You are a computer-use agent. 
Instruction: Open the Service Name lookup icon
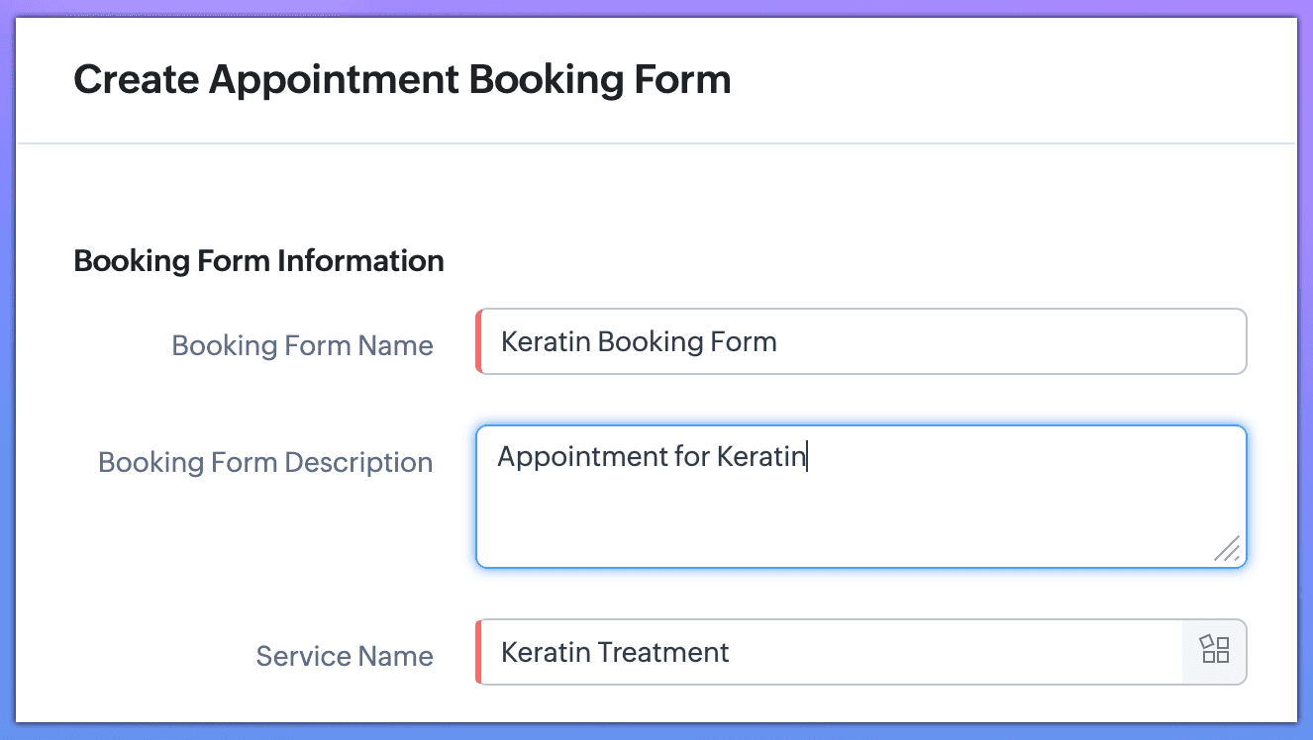pyautogui.click(x=1214, y=651)
